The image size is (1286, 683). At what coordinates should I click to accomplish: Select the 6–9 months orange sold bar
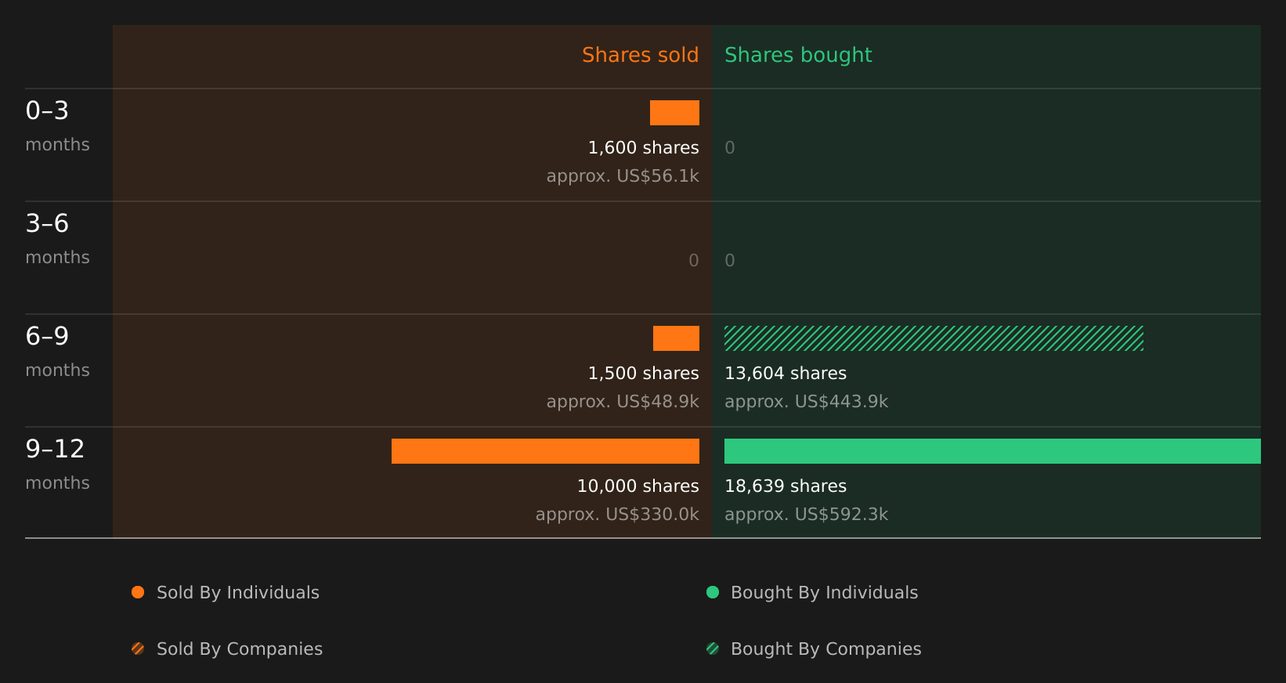[x=676, y=338]
